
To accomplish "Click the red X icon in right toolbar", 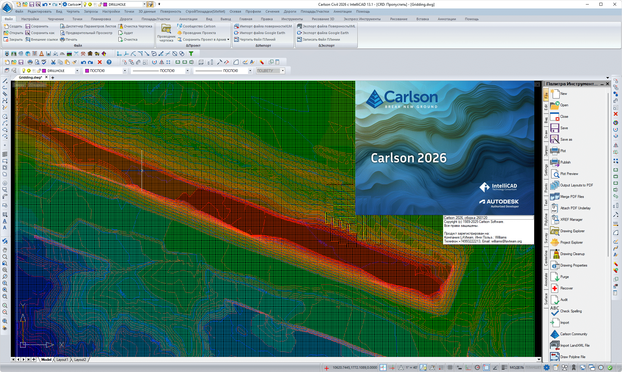I will [x=616, y=114].
